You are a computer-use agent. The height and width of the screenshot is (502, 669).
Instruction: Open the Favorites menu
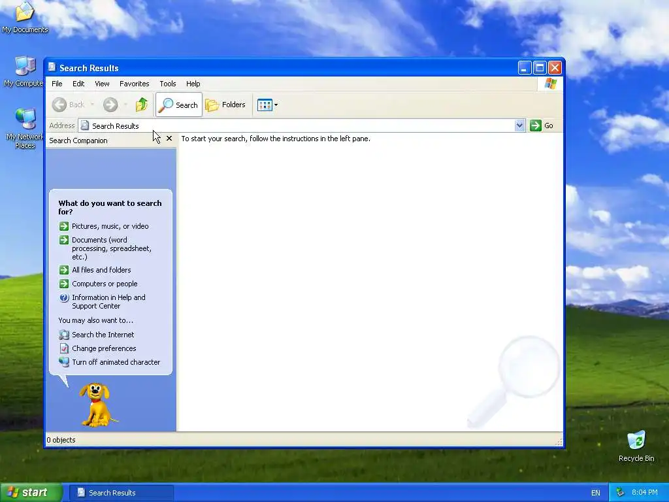coord(135,84)
